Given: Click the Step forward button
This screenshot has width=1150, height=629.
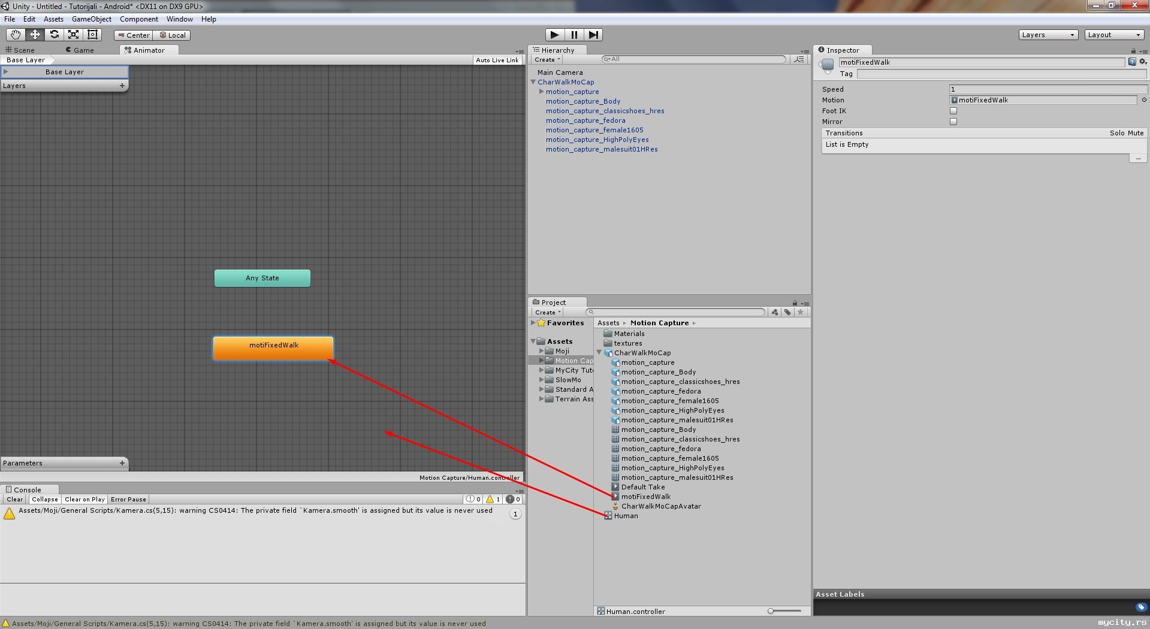Looking at the screenshot, I should pos(593,35).
